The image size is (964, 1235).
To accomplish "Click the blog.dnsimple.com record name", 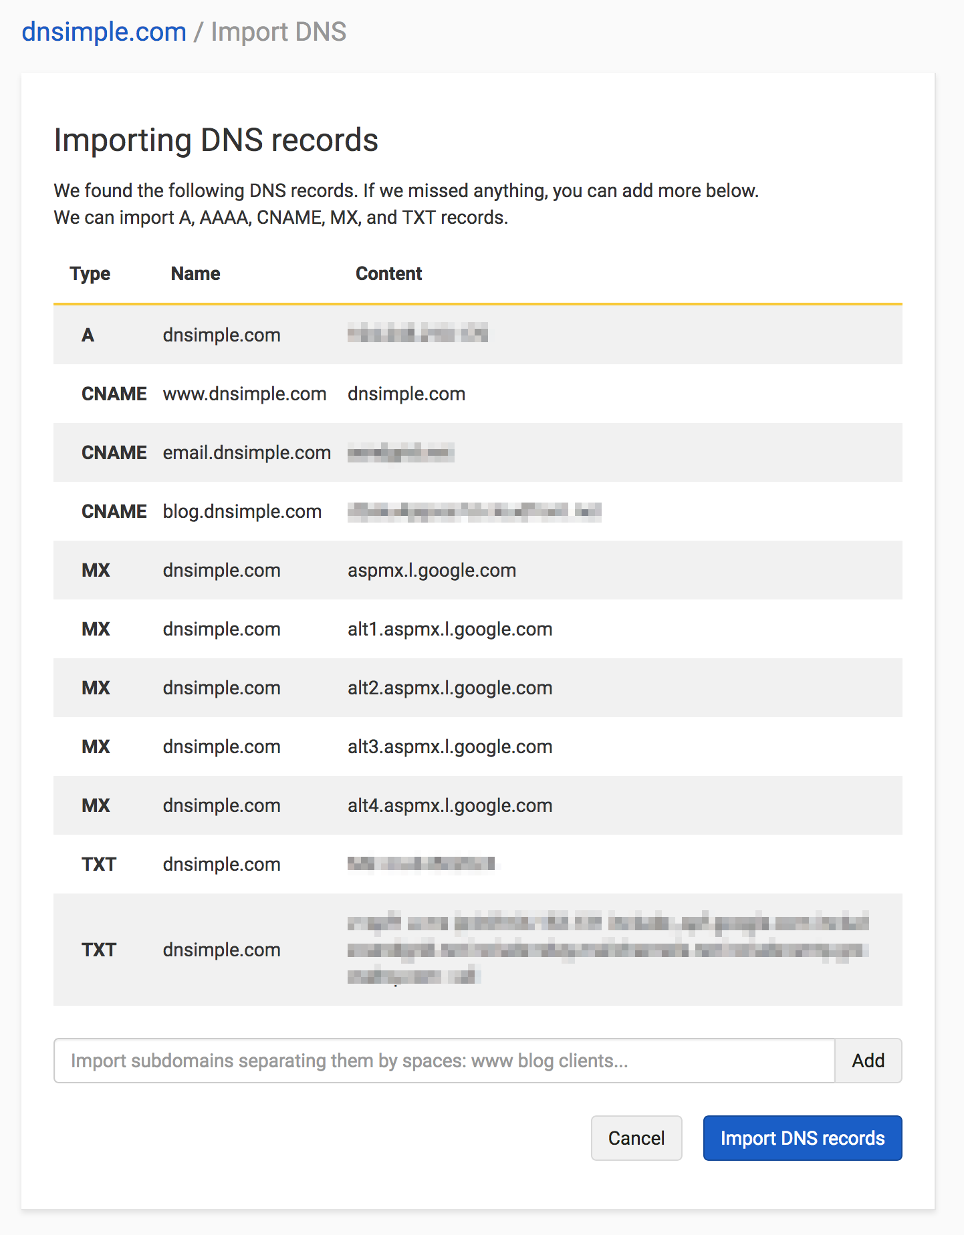I will tap(242, 511).
